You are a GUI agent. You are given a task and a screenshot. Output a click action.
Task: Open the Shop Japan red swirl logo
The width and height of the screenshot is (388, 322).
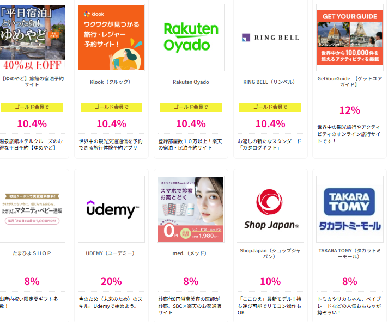pos(270,209)
